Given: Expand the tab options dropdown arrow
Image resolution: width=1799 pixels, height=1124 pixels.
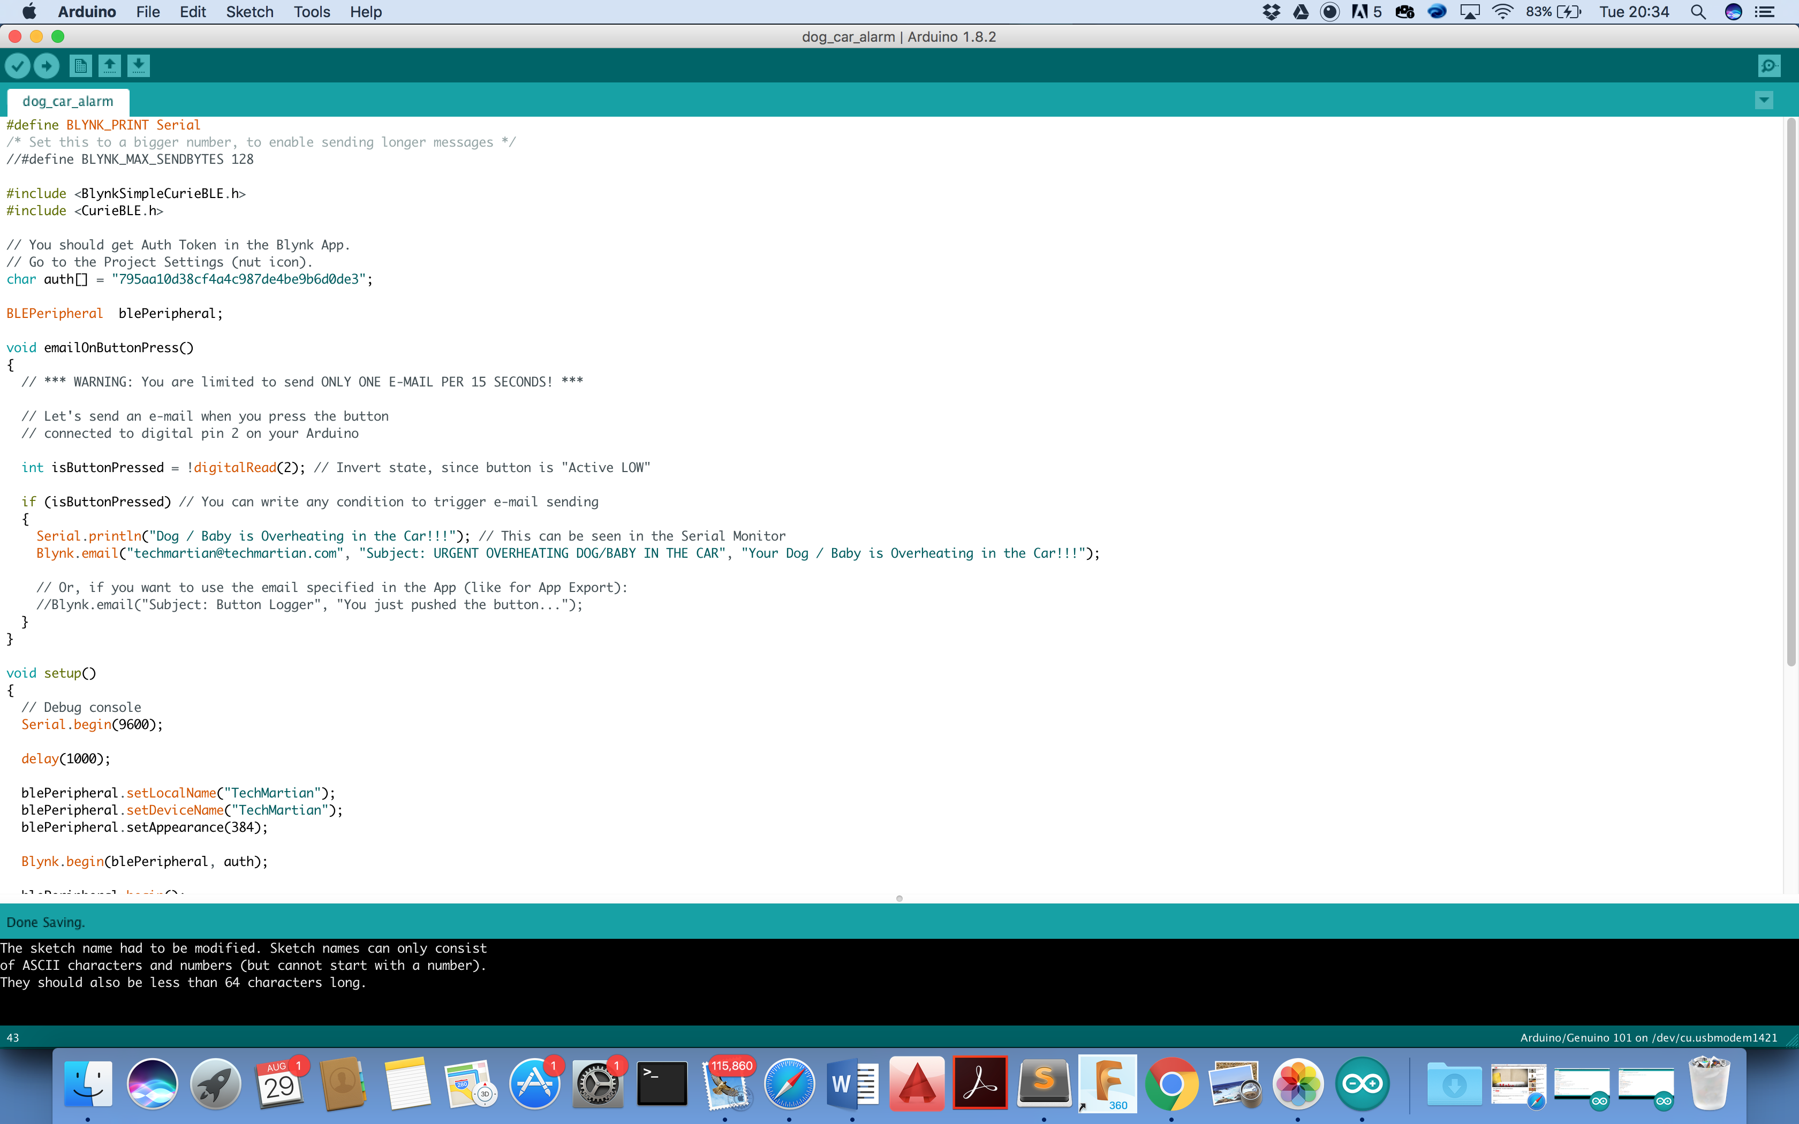Looking at the screenshot, I should point(1764,101).
